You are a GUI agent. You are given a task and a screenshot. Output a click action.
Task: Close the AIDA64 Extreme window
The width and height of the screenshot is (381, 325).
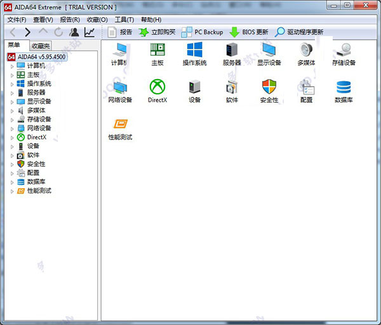(366, 5)
